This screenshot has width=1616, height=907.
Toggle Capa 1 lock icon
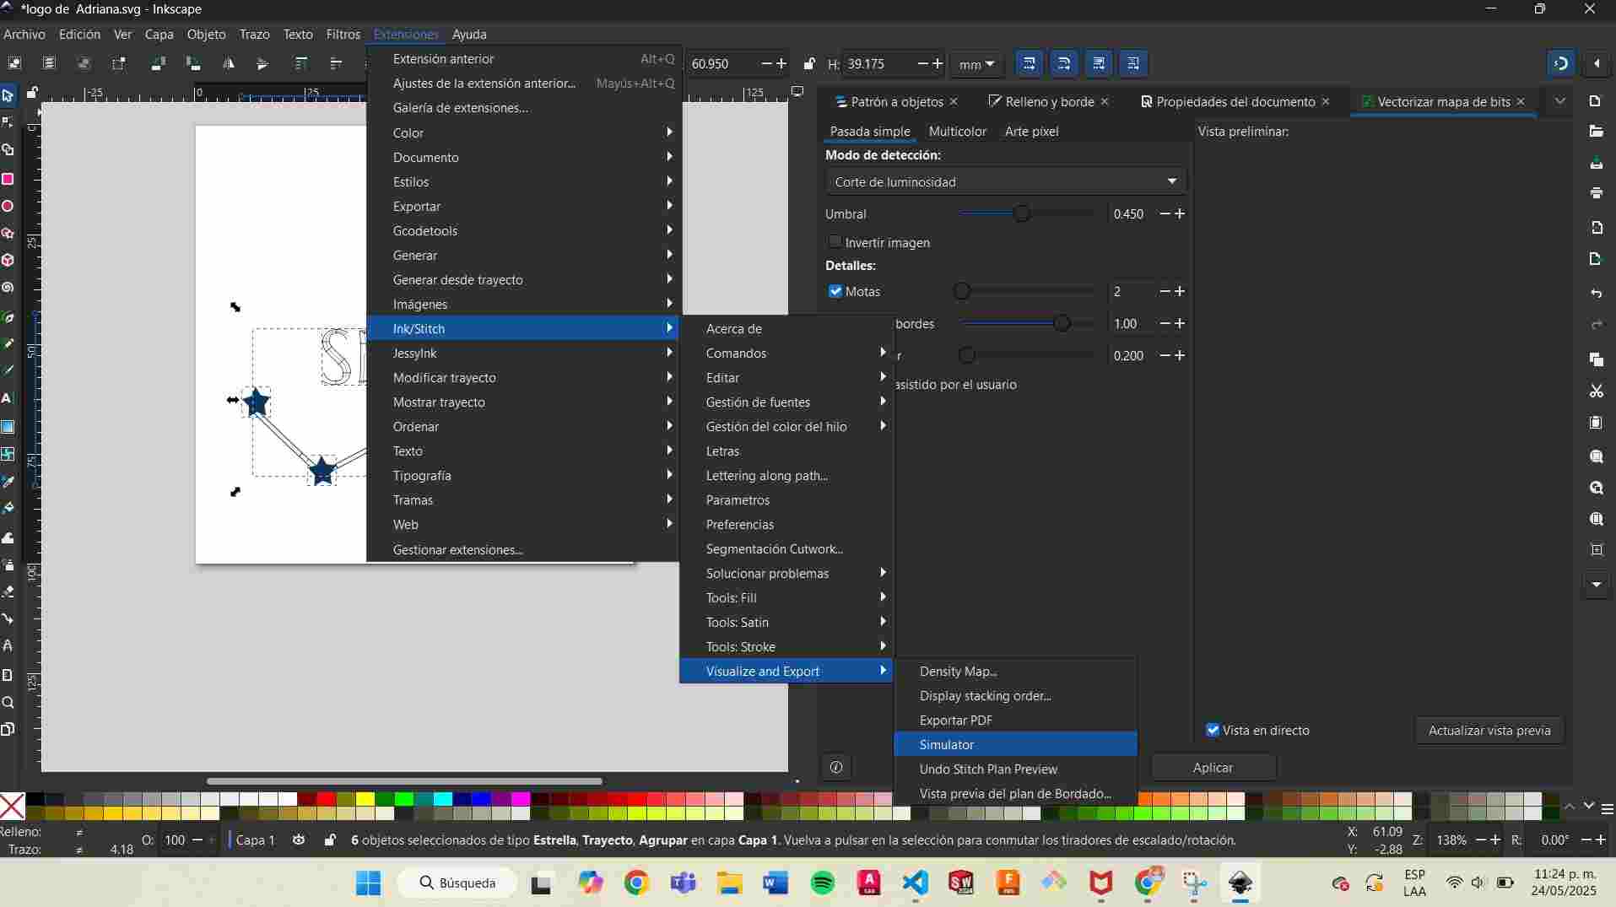pyautogui.click(x=330, y=840)
